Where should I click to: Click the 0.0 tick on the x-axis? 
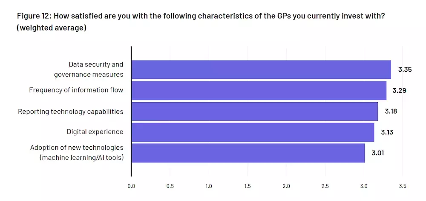coord(131,186)
